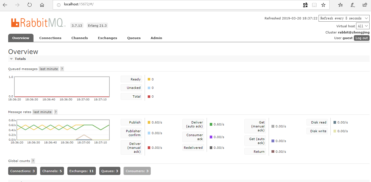Image resolution: width=371 pixels, height=182 pixels.
Task: Open reading view book icon
Action: coord(314,5)
